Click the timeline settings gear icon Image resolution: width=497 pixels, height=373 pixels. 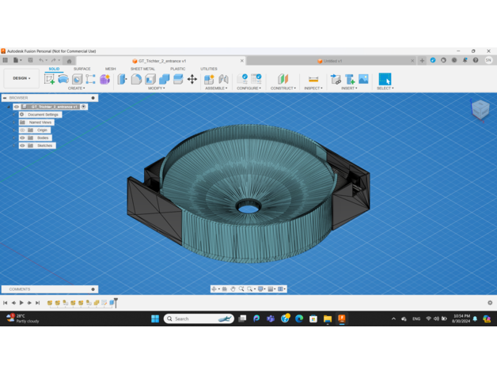(x=490, y=303)
